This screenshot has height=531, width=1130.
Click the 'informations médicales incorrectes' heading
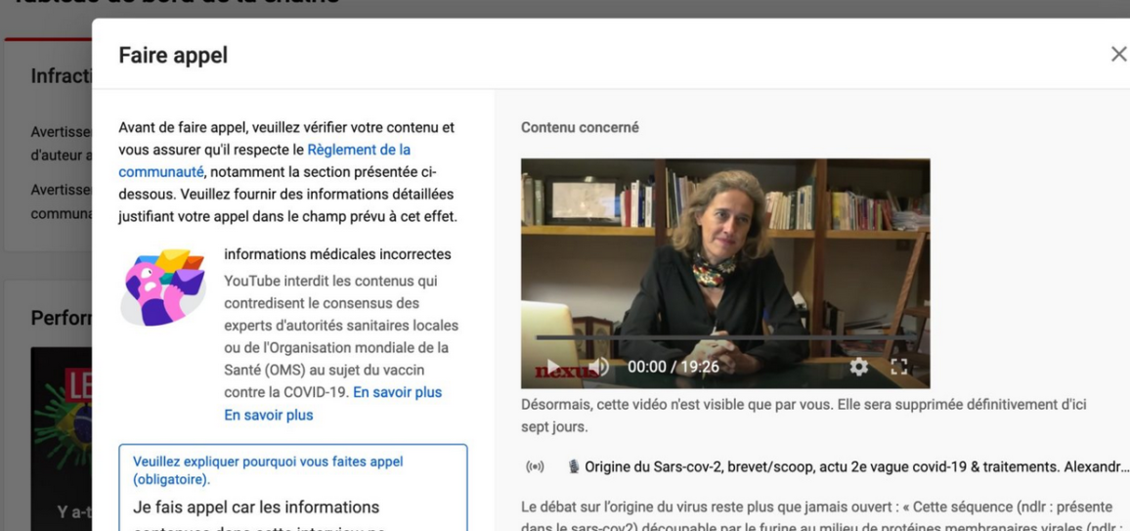[x=338, y=254]
